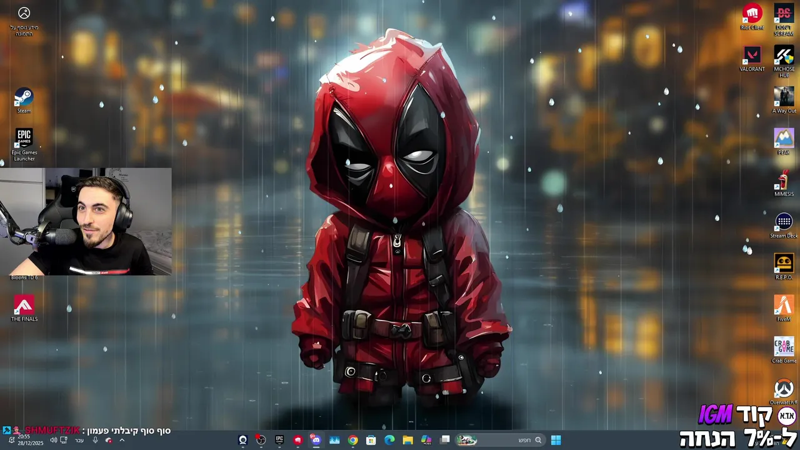Screen dimensions: 800x450
Task: Open the network status tray icon
Action: [x=63, y=440]
